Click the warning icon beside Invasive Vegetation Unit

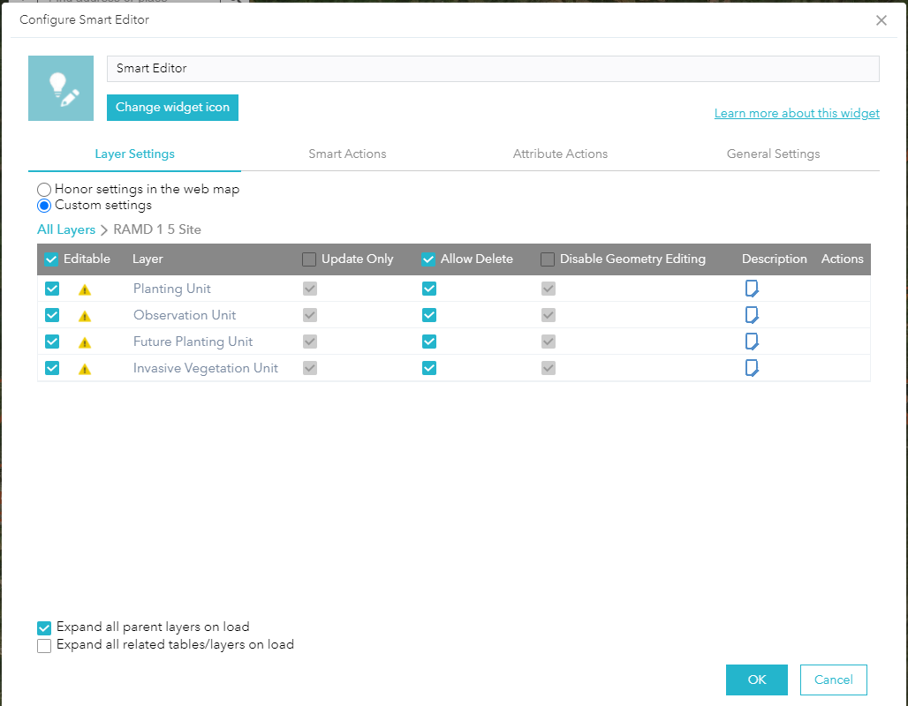click(x=85, y=368)
